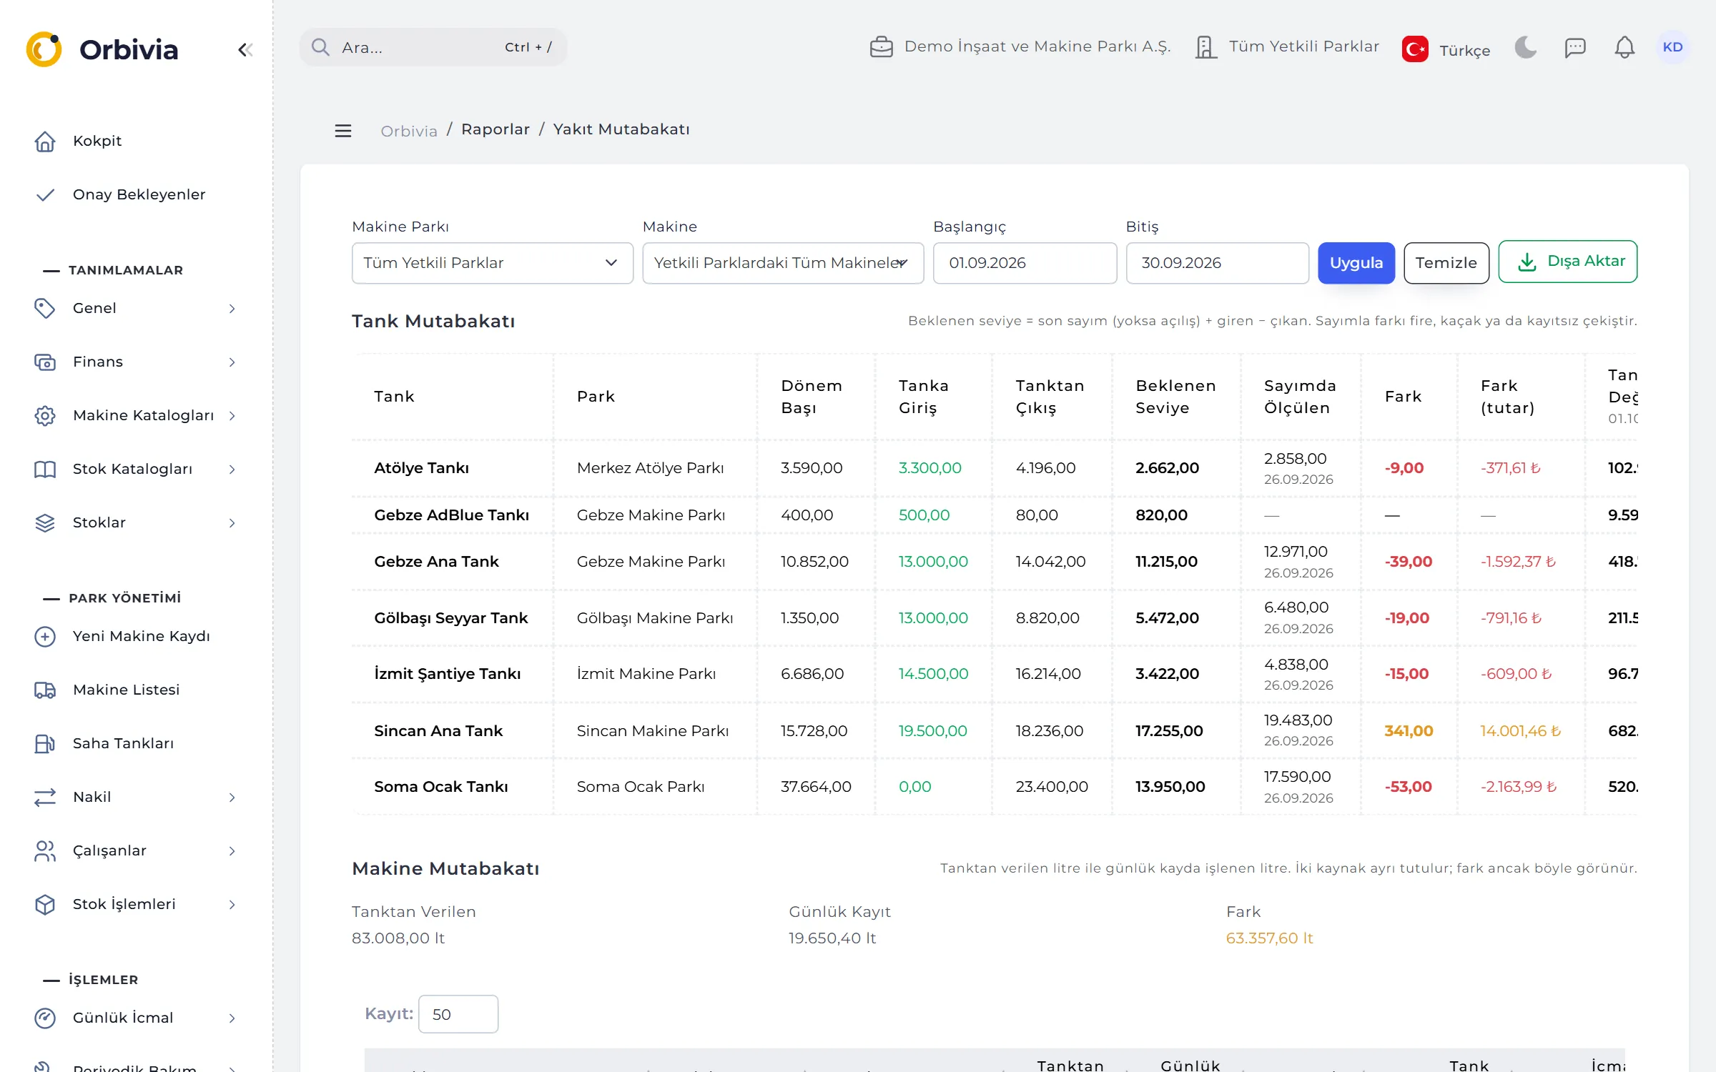Click the Temizle button
This screenshot has width=1716, height=1072.
[x=1446, y=263]
